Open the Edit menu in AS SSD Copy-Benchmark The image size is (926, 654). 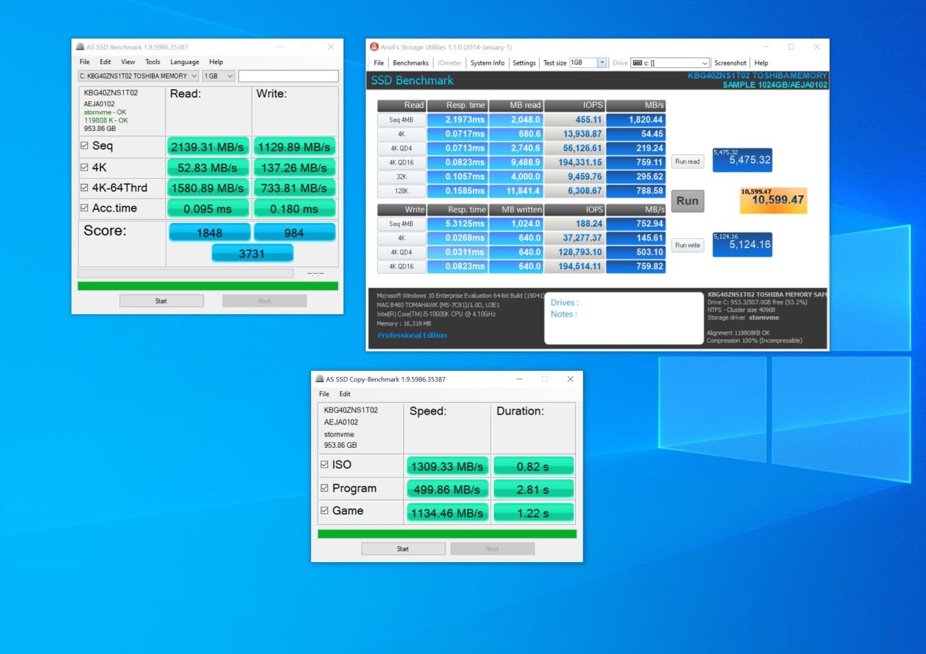click(345, 394)
